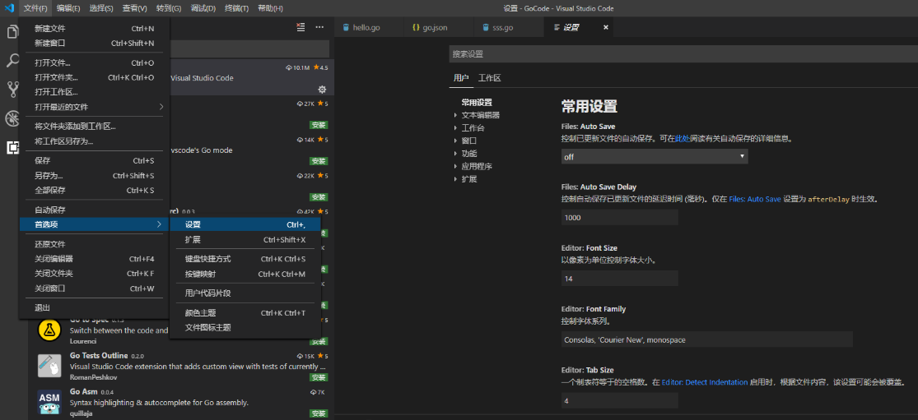Choose 全部保存 menu entry
918x420 pixels.
94,191
